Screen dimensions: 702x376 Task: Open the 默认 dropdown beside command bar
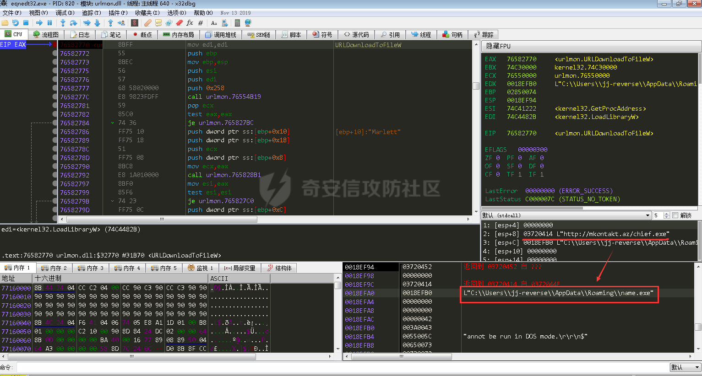point(686,367)
